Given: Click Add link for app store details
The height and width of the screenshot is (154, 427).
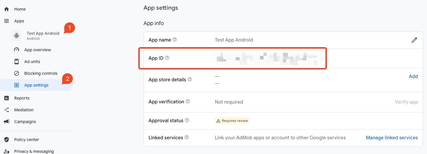Looking at the screenshot, I should (x=413, y=76).
